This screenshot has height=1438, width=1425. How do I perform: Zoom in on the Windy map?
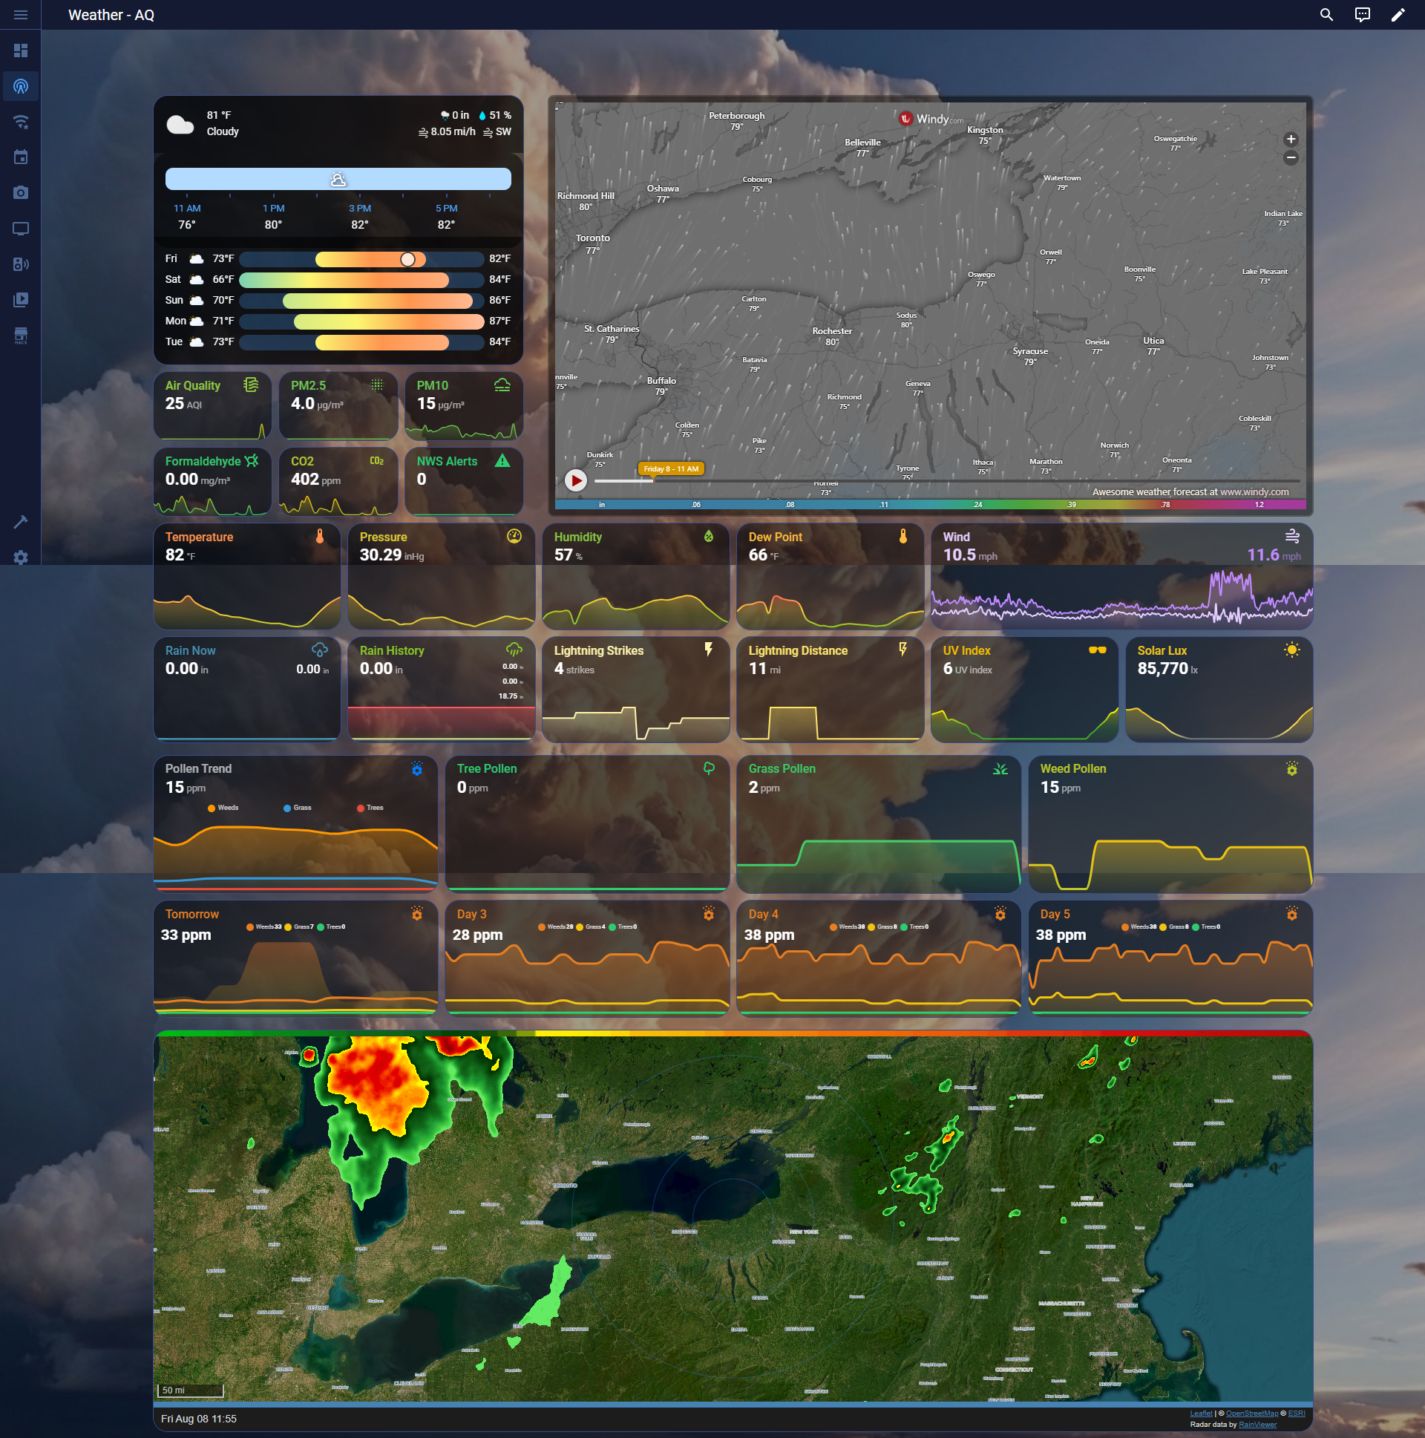(1291, 139)
